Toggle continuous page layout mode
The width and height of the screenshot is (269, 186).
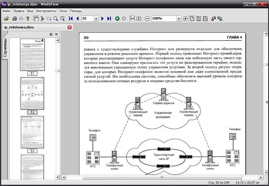(x=132, y=19)
